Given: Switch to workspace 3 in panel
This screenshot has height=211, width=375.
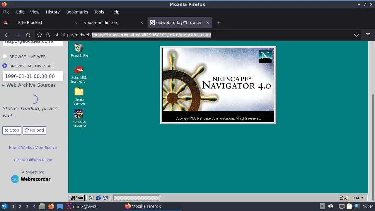Looking at the screenshot, I should pos(27,207).
